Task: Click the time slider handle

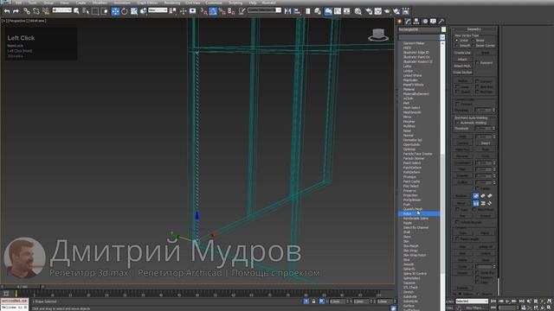Action: [x=22, y=287]
